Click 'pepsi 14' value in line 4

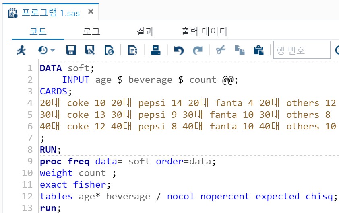coord(160,103)
